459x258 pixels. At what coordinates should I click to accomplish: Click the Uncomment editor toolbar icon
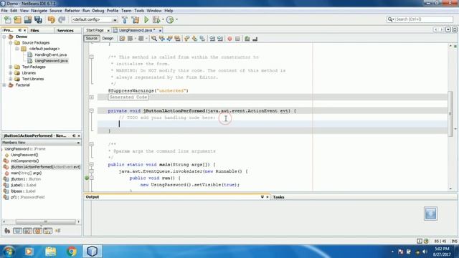click(255, 39)
